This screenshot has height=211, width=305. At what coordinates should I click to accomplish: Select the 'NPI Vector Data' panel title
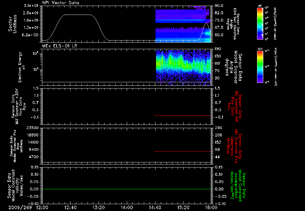(x=60, y=3)
